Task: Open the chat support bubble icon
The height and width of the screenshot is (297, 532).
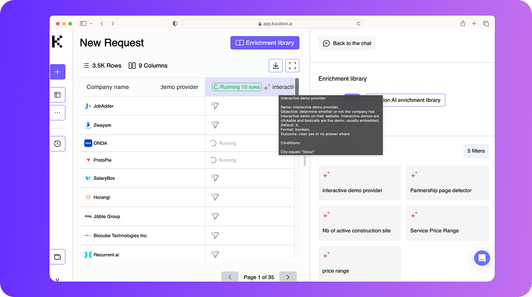Action: [482, 258]
